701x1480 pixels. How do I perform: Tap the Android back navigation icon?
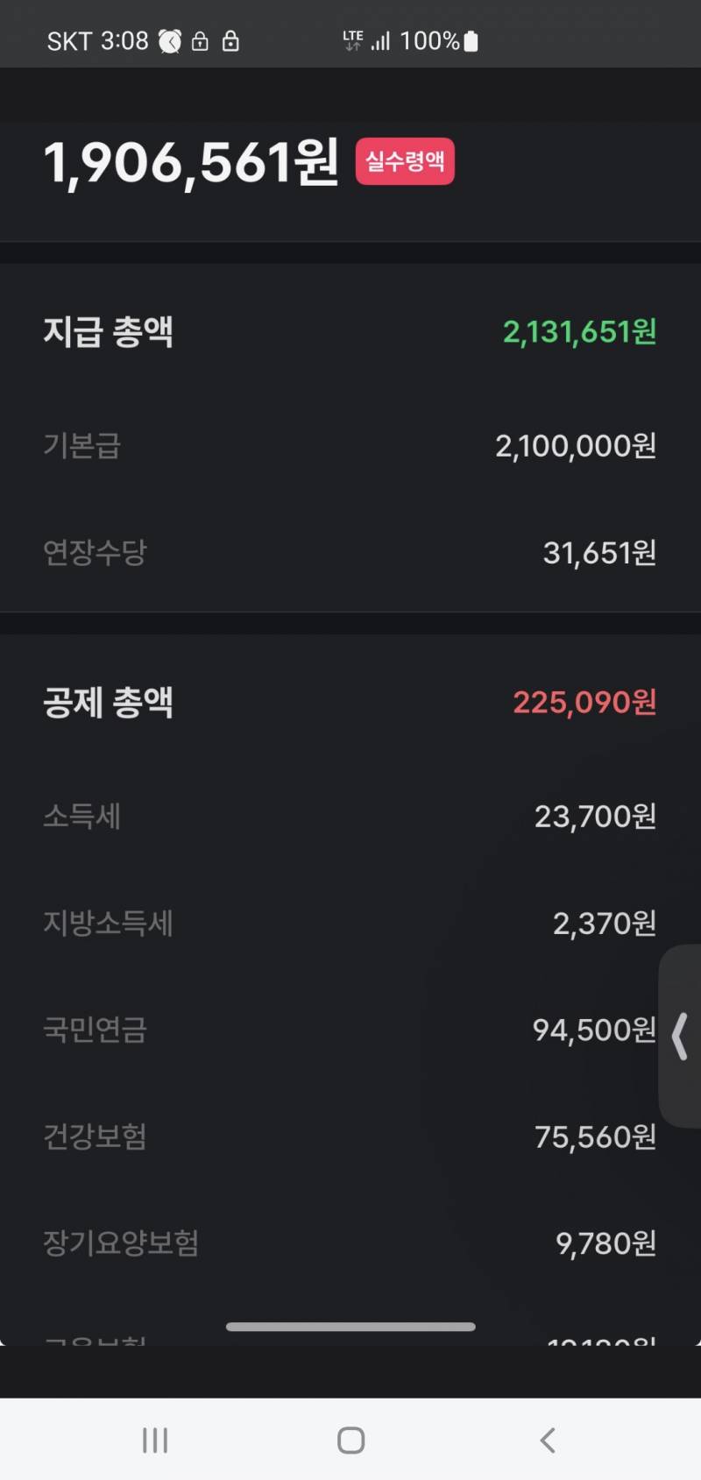(x=548, y=1440)
